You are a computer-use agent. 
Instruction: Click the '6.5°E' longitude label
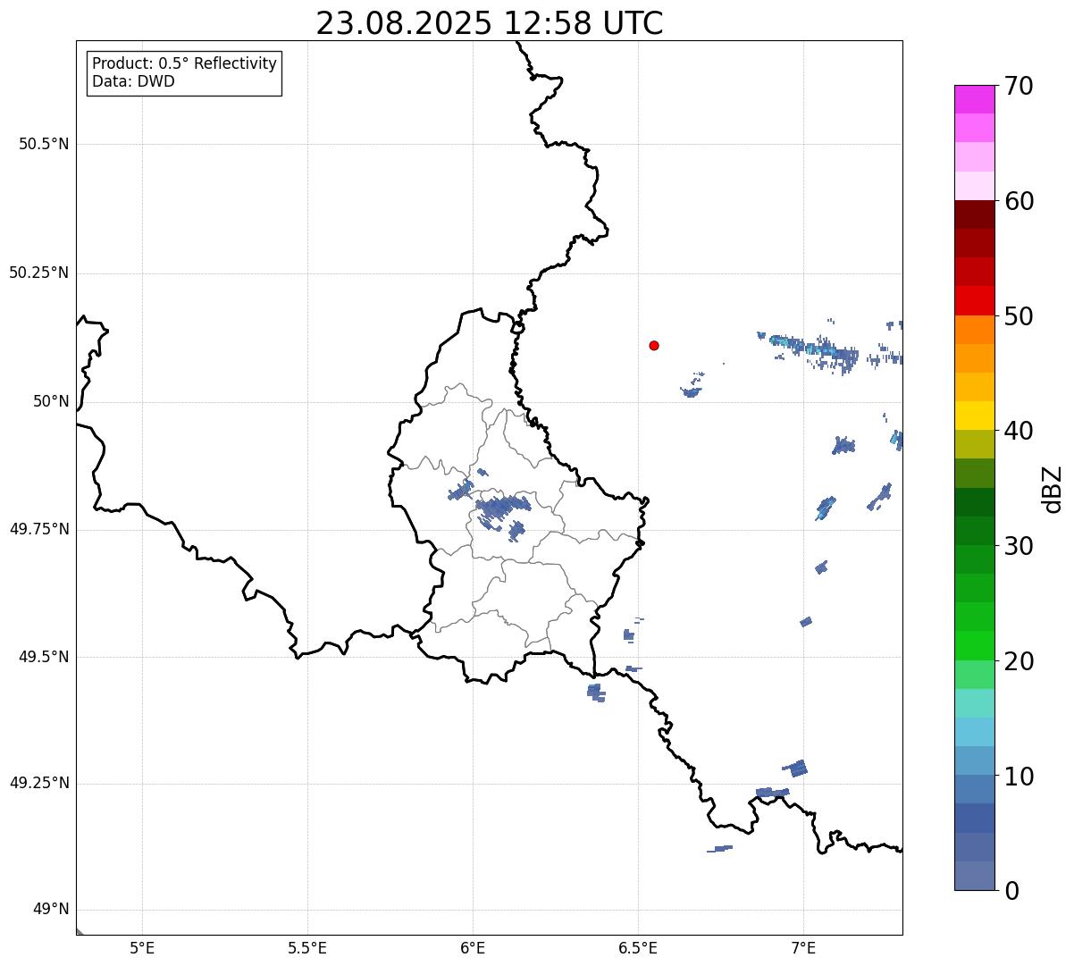pyautogui.click(x=638, y=947)
